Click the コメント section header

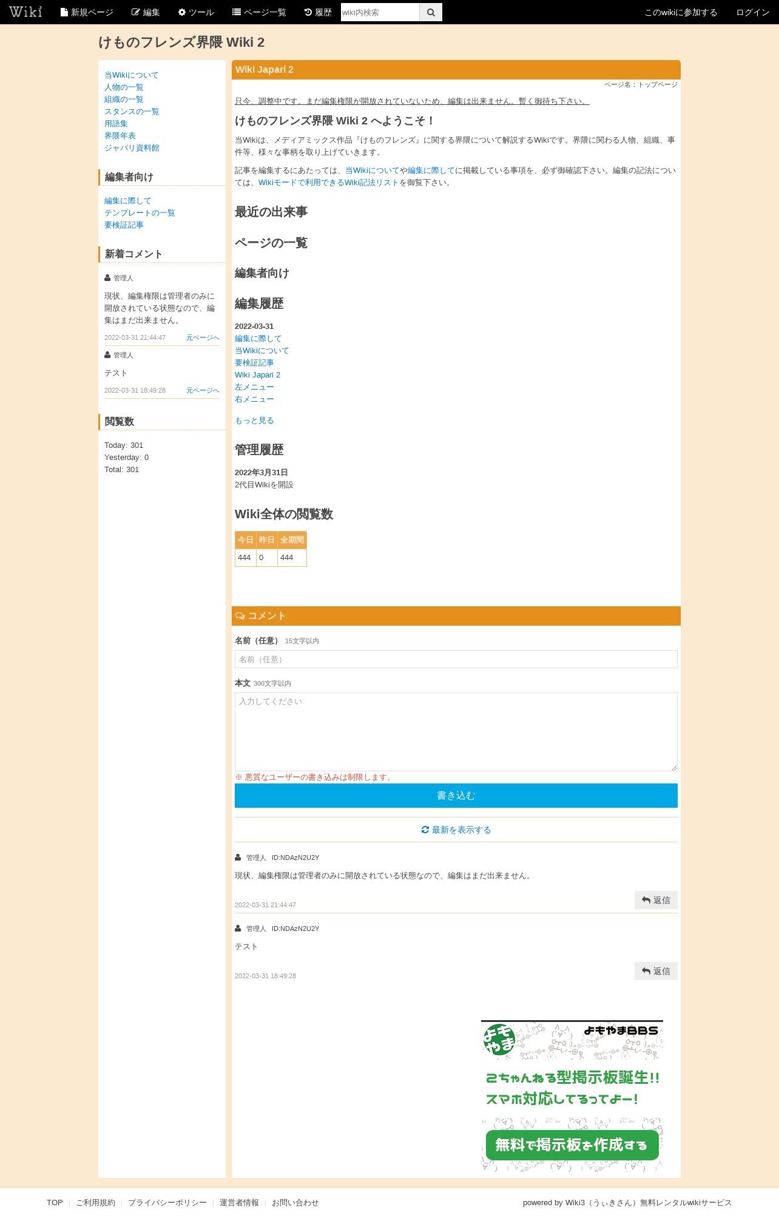click(456, 616)
